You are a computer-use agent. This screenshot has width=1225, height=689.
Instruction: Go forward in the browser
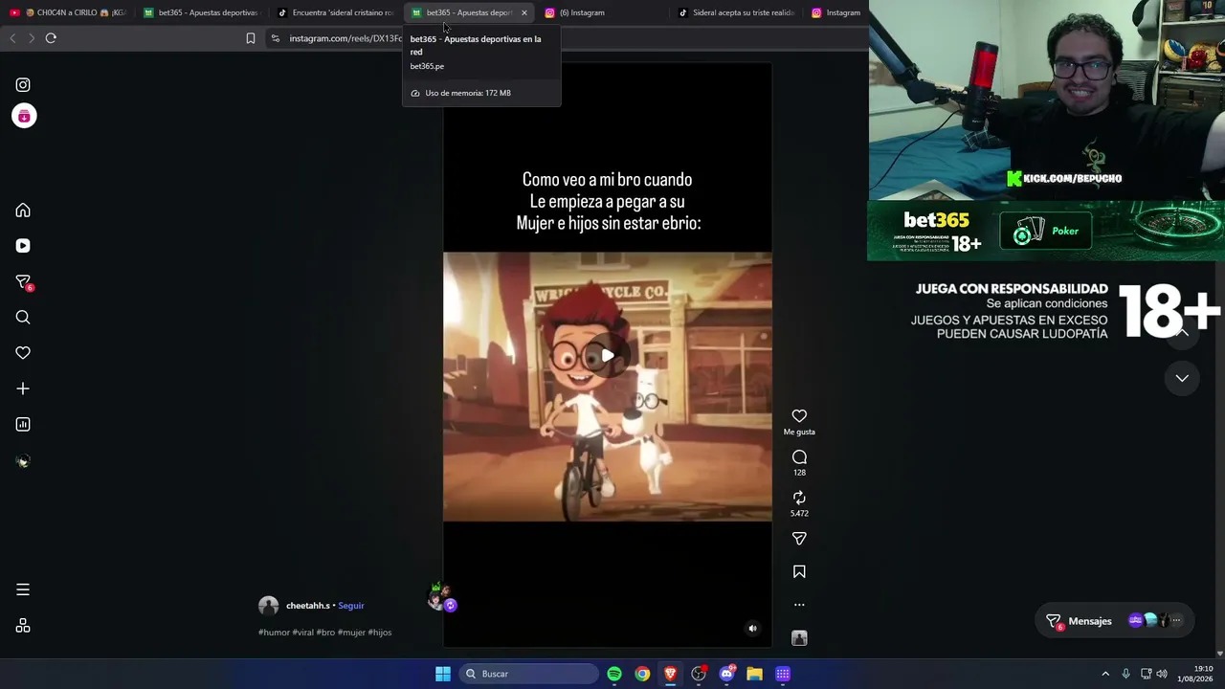pos(32,38)
